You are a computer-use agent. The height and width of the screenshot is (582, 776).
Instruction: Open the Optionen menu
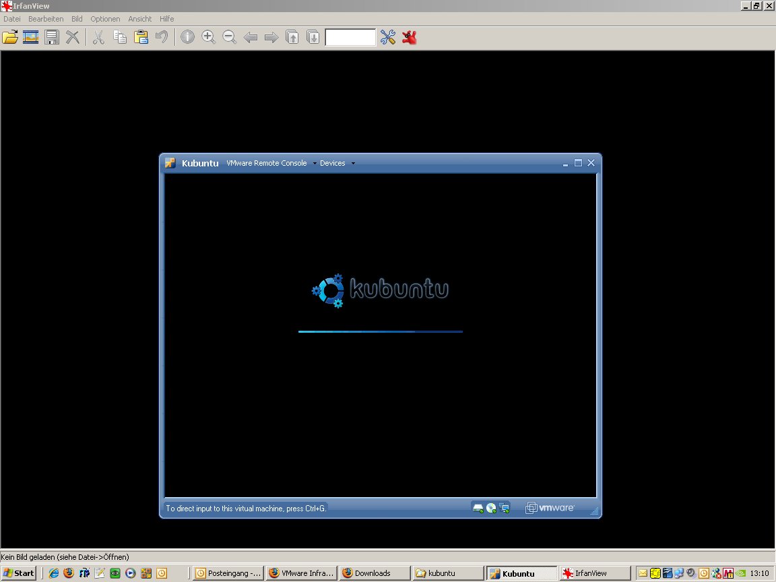click(105, 19)
